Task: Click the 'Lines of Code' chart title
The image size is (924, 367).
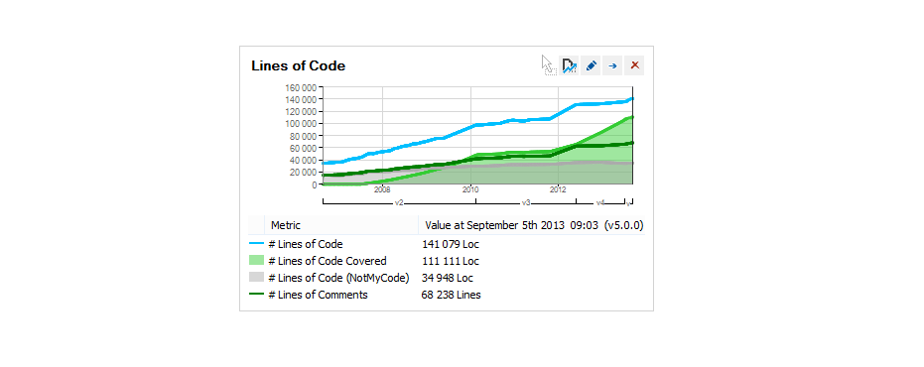Action: point(298,66)
